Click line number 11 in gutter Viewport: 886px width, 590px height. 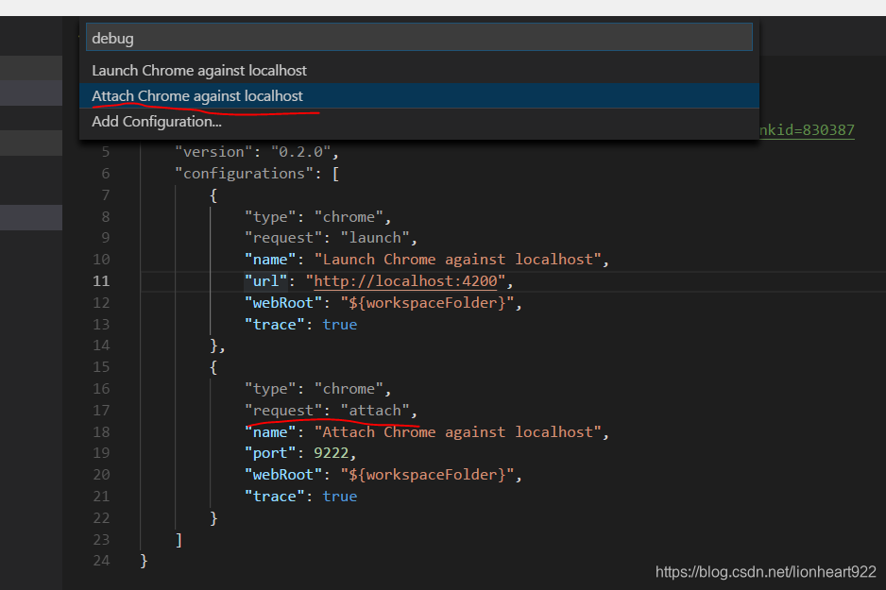click(x=101, y=281)
